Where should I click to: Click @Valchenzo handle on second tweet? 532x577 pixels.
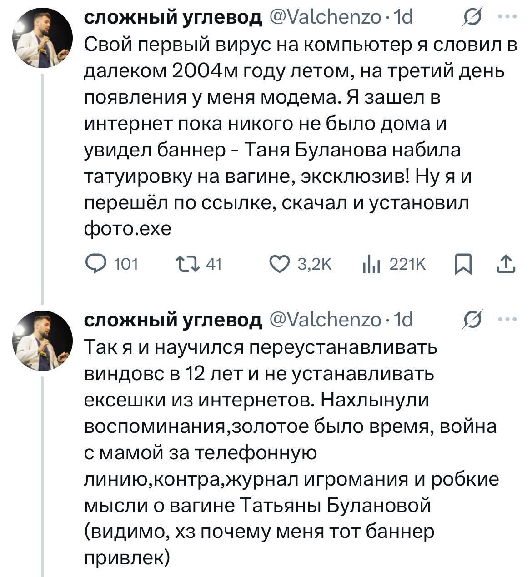coord(326,320)
